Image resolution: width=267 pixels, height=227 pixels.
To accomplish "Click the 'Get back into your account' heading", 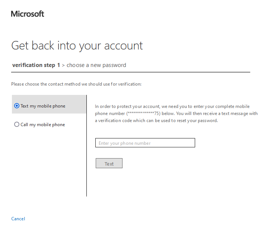I will tap(77, 45).
